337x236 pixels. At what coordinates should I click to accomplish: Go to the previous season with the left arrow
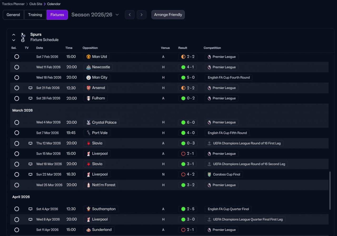(130, 15)
